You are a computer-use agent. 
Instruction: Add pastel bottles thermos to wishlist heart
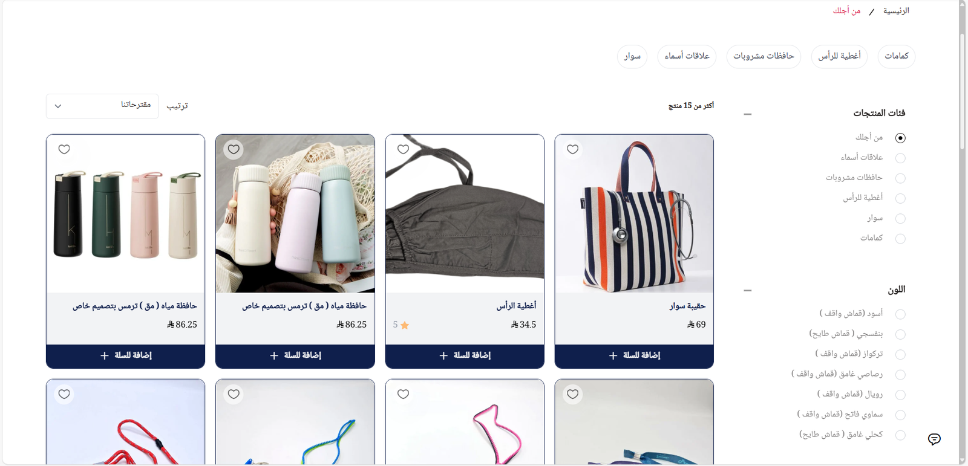(234, 149)
